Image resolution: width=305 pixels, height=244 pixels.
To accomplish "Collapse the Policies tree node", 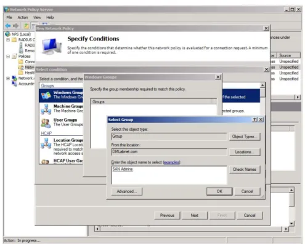I will 8,56.
